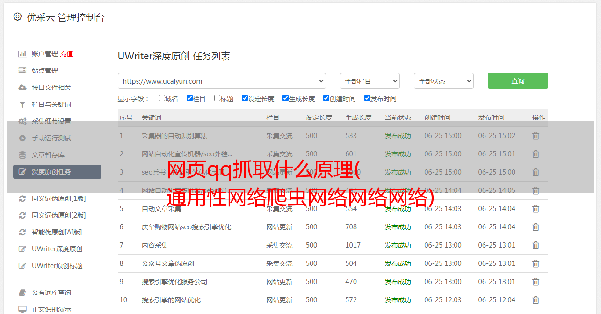Uncheck the 发布时间 checkbox
Viewport: 601px width, 314px height.
pos(367,98)
